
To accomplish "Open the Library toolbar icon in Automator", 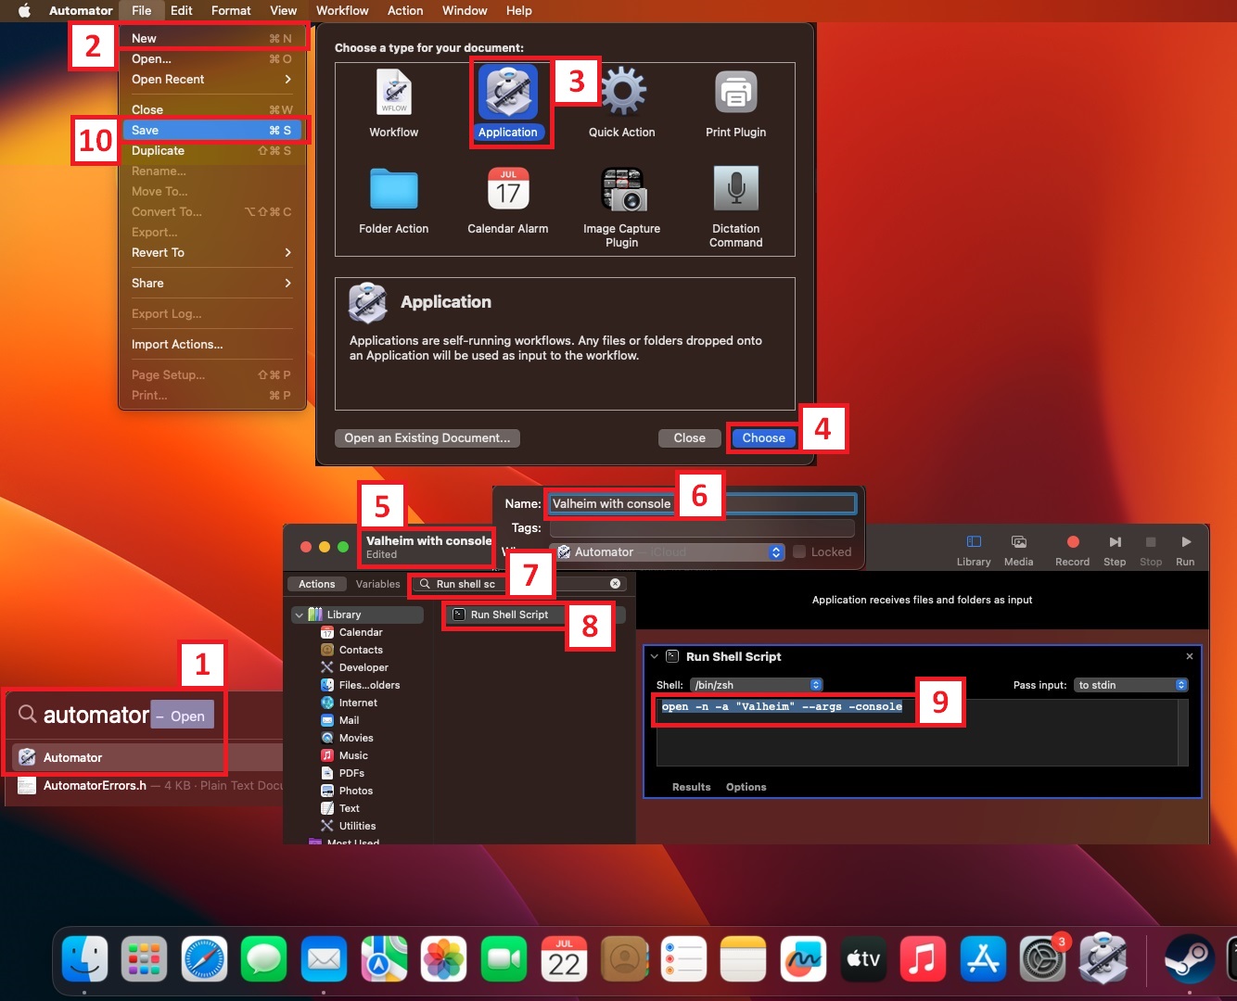I will pos(974,542).
